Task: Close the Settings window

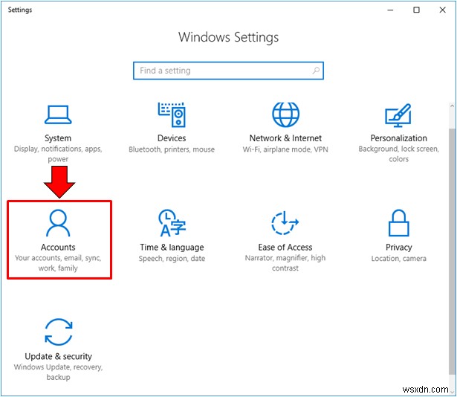Action: [x=442, y=10]
